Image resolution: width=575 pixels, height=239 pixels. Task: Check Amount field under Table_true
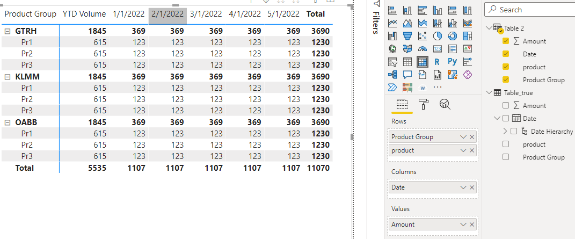click(506, 106)
